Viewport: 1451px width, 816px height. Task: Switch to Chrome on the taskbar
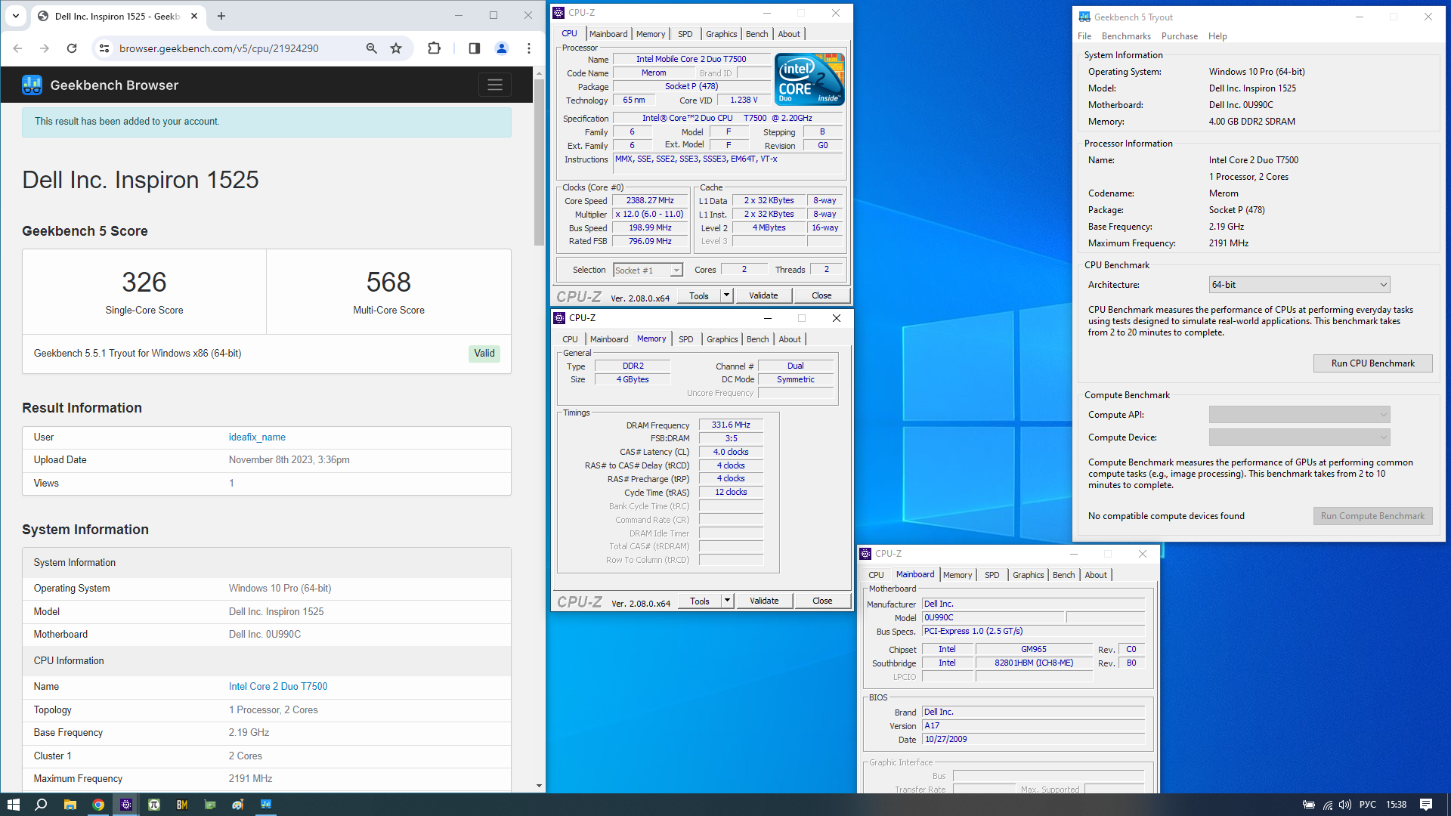tap(98, 805)
